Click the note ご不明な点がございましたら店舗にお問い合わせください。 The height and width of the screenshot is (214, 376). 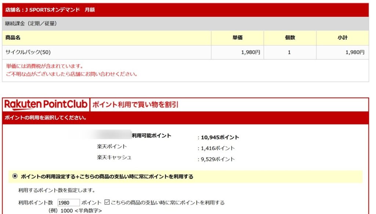click(72, 74)
